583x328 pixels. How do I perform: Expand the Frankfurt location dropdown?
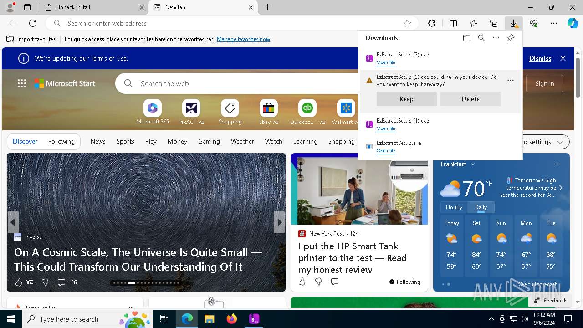pyautogui.click(x=473, y=164)
